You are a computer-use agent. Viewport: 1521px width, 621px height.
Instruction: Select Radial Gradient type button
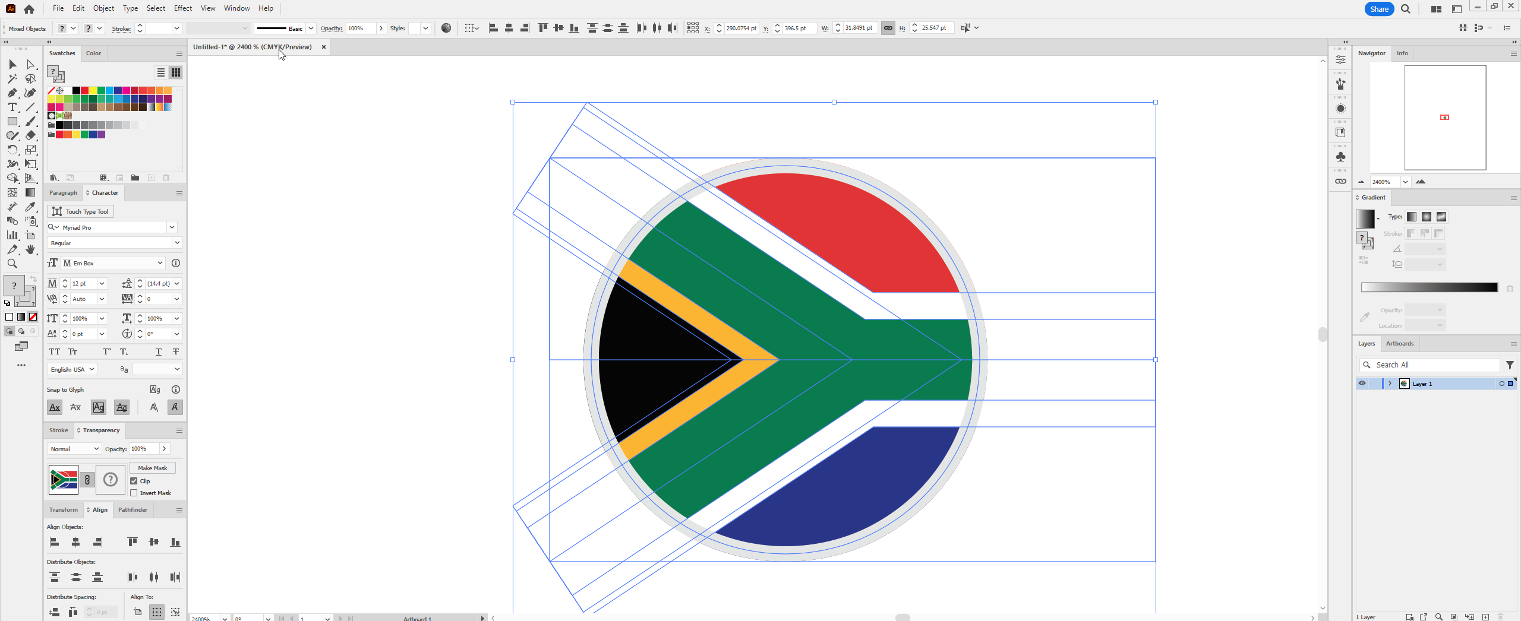tap(1427, 217)
